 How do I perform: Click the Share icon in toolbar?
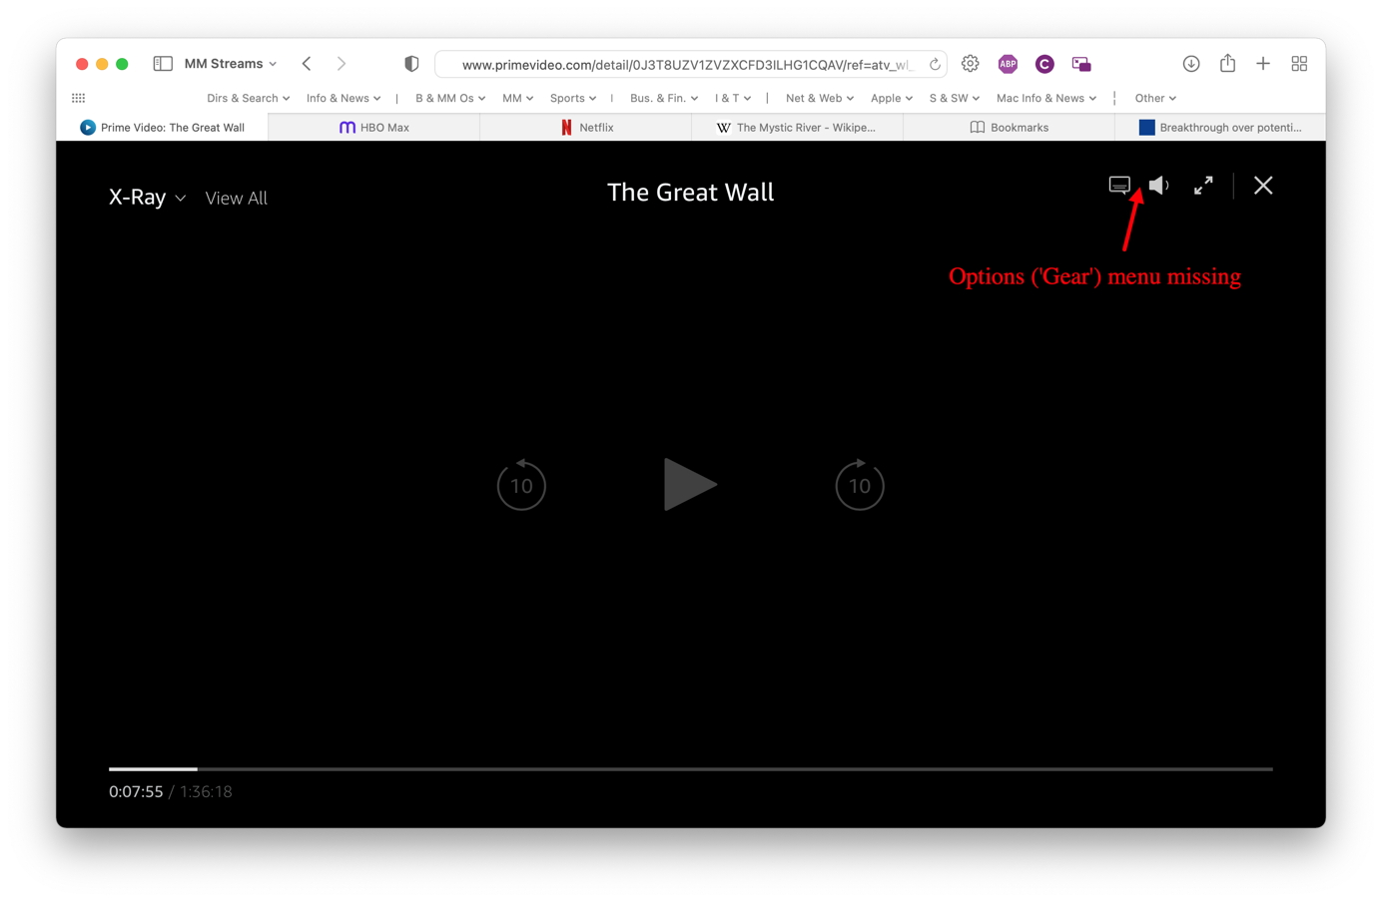1227,64
